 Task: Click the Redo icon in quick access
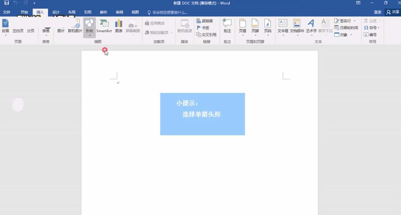point(26,3)
